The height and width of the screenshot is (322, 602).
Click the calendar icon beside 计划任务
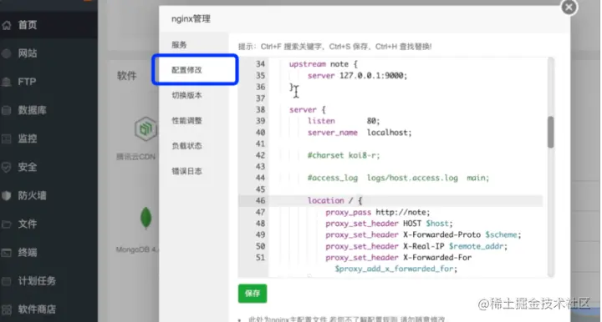coord(6,281)
